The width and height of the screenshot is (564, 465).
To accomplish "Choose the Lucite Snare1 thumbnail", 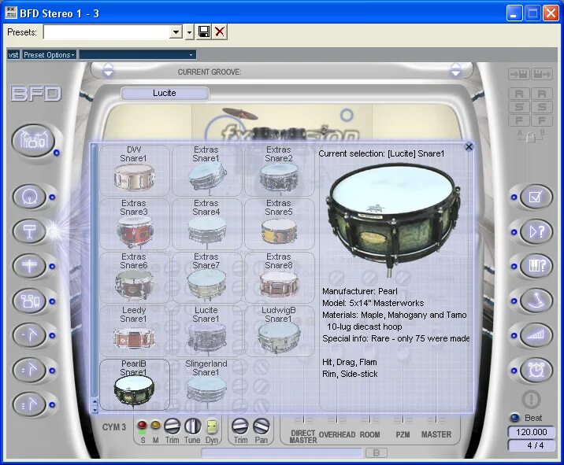I will (x=207, y=331).
